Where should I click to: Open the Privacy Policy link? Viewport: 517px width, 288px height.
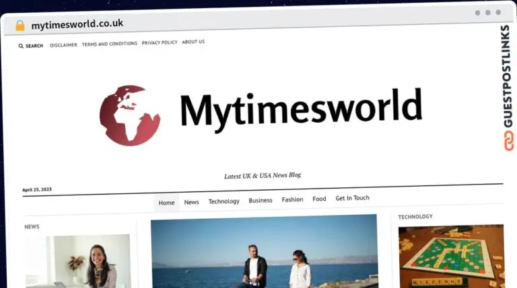pyautogui.click(x=160, y=42)
